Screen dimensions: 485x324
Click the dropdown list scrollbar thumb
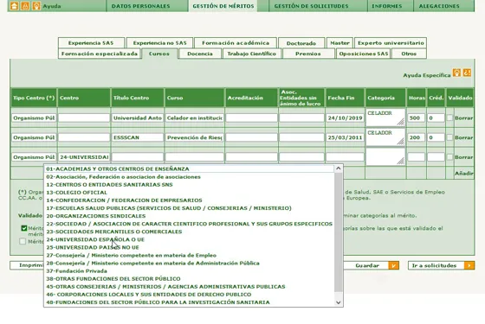pyautogui.click(x=339, y=232)
